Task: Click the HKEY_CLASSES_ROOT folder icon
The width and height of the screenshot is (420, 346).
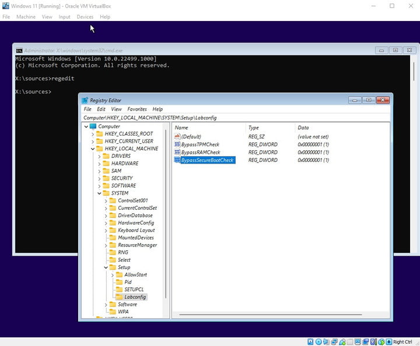Action: [99, 134]
